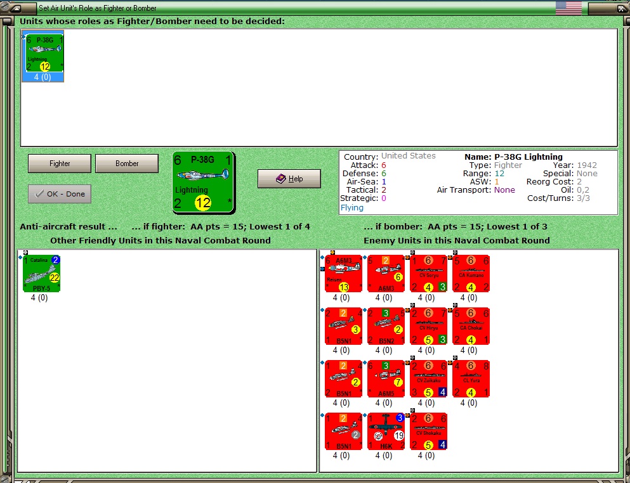
Task: Click the system menu icon in title bar
Action: [x=17, y=8]
